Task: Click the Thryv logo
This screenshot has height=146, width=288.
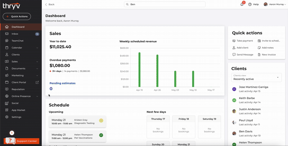Action: (x=12, y=6)
